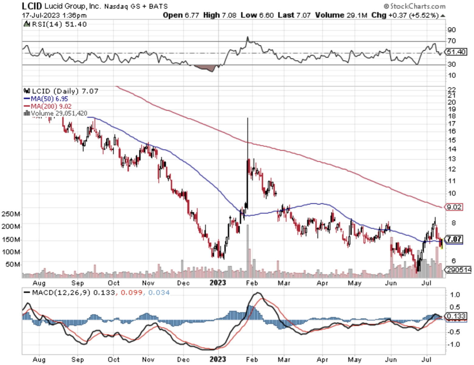Click the 2023 label on bottom axis

pyautogui.click(x=218, y=359)
